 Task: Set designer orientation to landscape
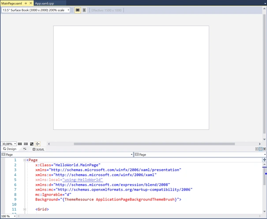point(78,10)
